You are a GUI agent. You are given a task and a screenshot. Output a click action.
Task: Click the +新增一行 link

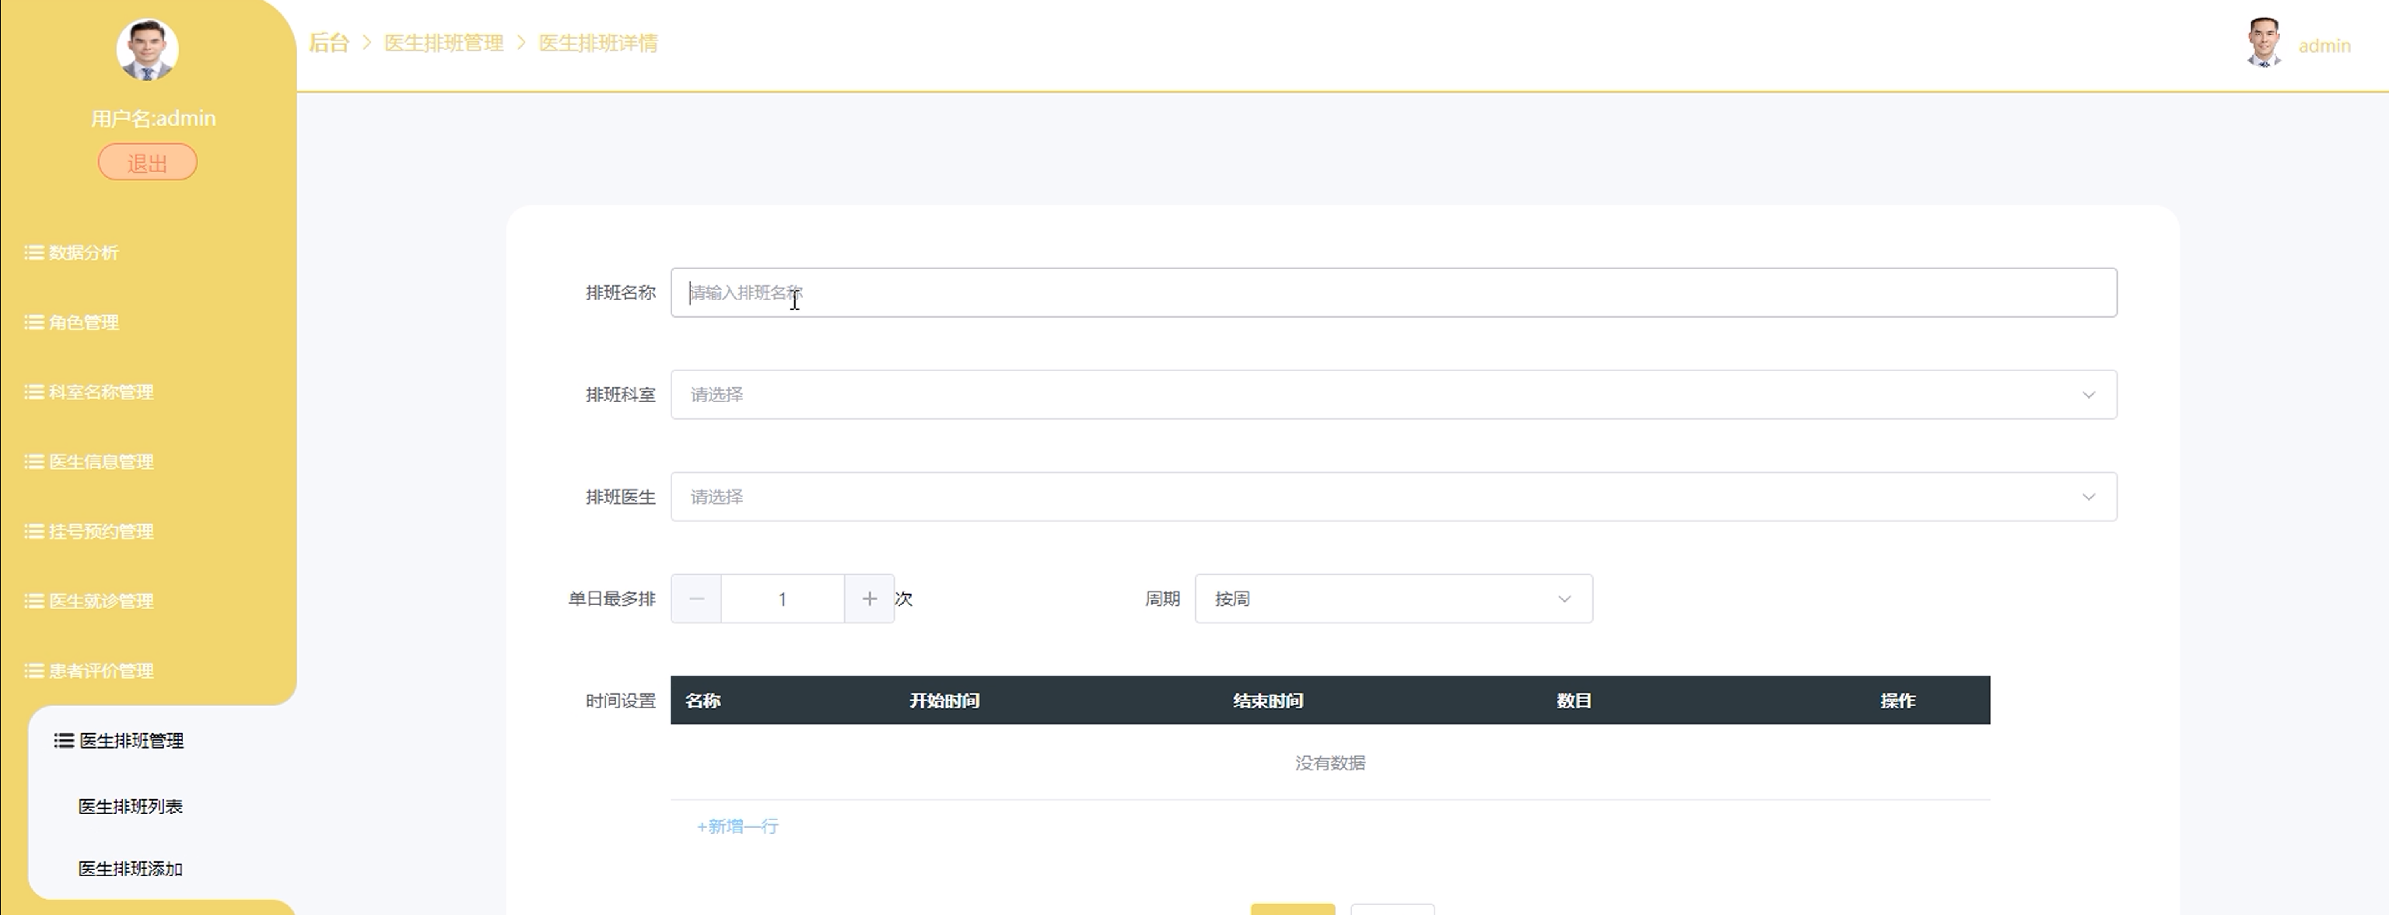point(737,826)
